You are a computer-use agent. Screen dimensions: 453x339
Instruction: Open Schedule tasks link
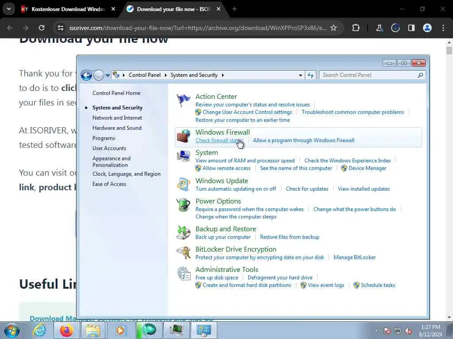[x=378, y=285]
